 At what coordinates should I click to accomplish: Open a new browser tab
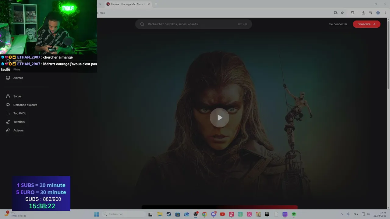pyautogui.click(x=156, y=4)
